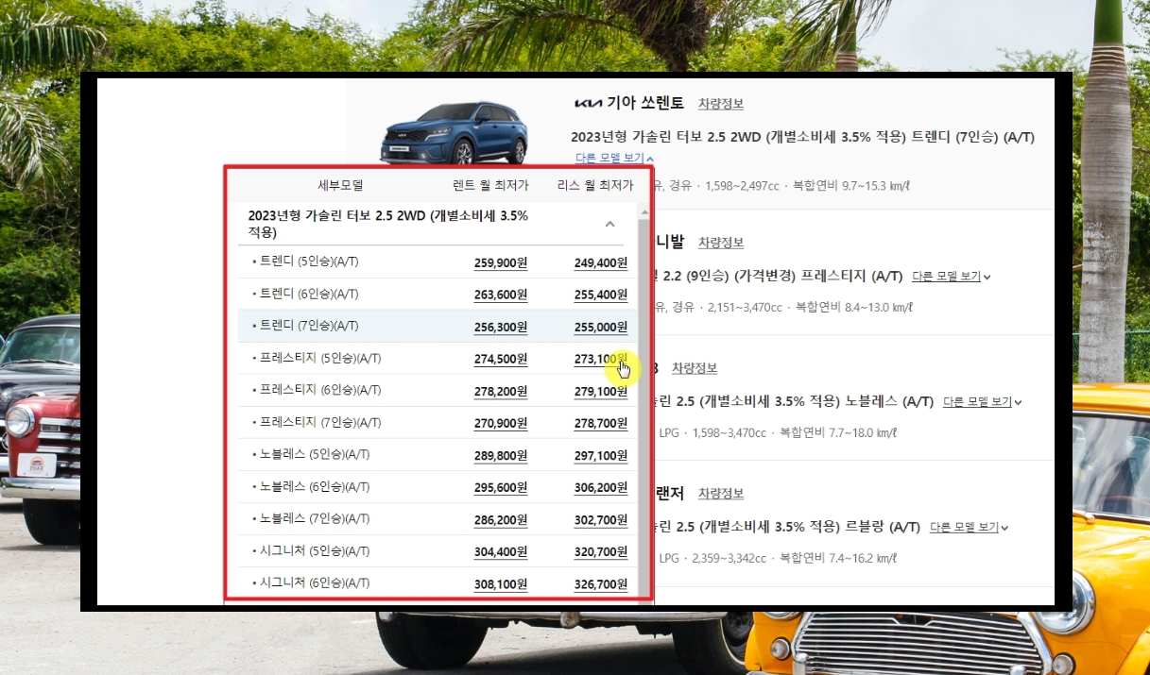
Task: Click lease price 273,100원
Action: pyautogui.click(x=601, y=360)
